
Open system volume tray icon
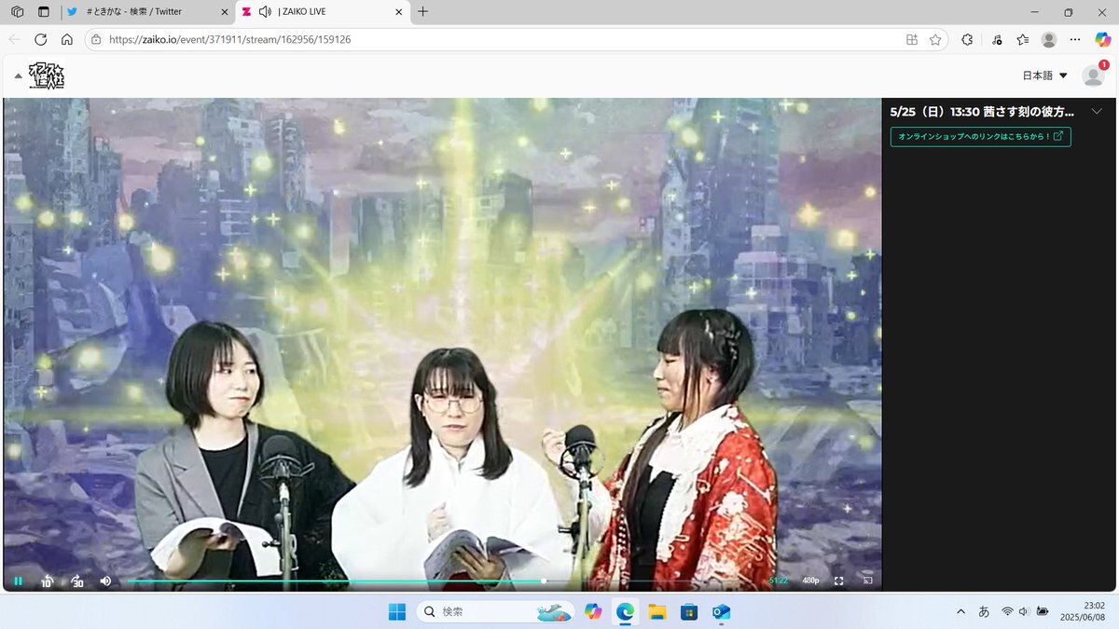click(1025, 611)
